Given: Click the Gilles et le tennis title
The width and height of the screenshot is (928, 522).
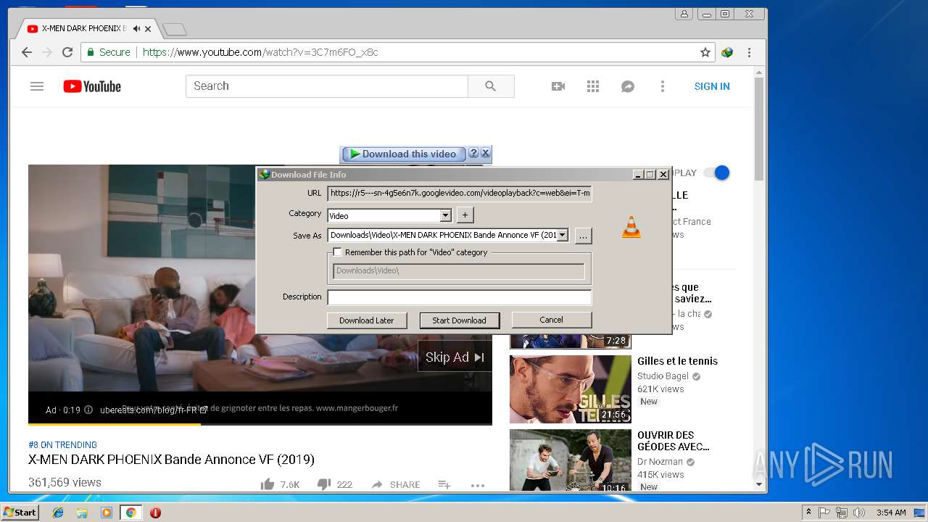Looking at the screenshot, I should click(x=677, y=361).
